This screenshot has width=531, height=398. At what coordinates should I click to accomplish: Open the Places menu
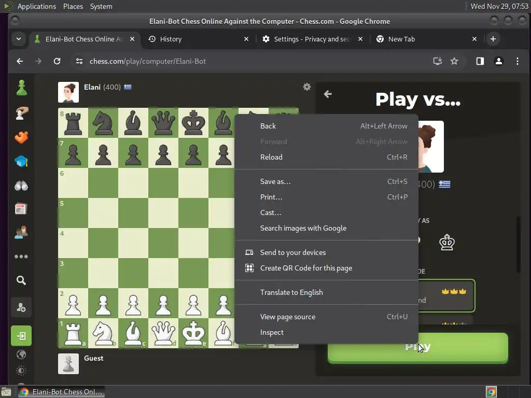click(73, 6)
